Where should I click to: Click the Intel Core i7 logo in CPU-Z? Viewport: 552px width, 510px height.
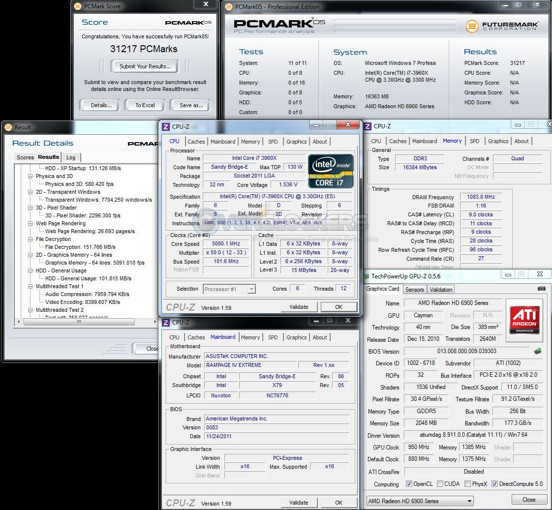click(x=331, y=171)
